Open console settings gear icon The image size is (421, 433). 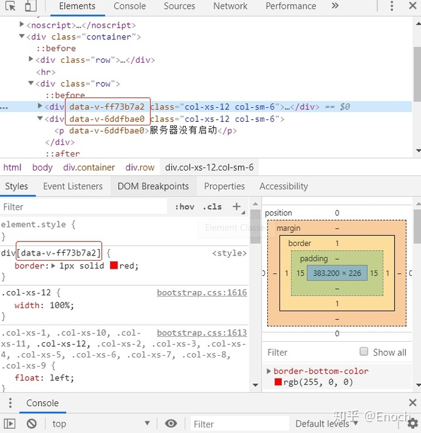412,424
